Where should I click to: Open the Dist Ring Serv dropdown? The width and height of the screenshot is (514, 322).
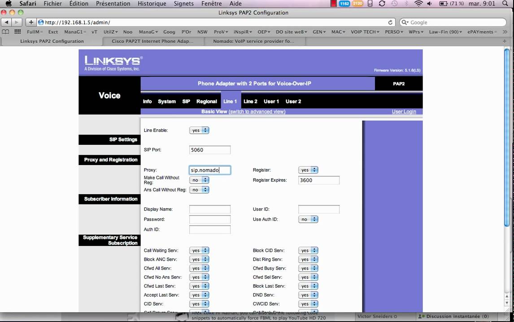pos(308,259)
